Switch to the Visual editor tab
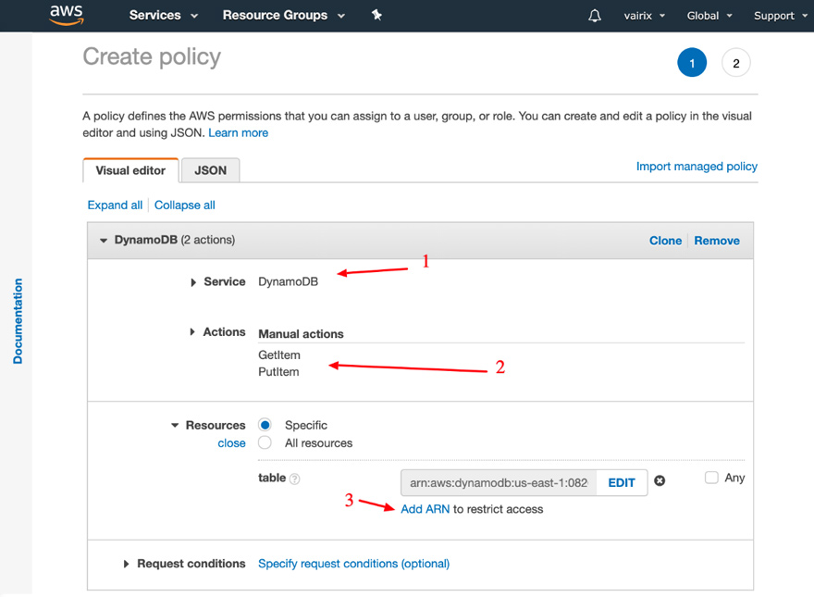The width and height of the screenshot is (814, 597). pyautogui.click(x=130, y=170)
